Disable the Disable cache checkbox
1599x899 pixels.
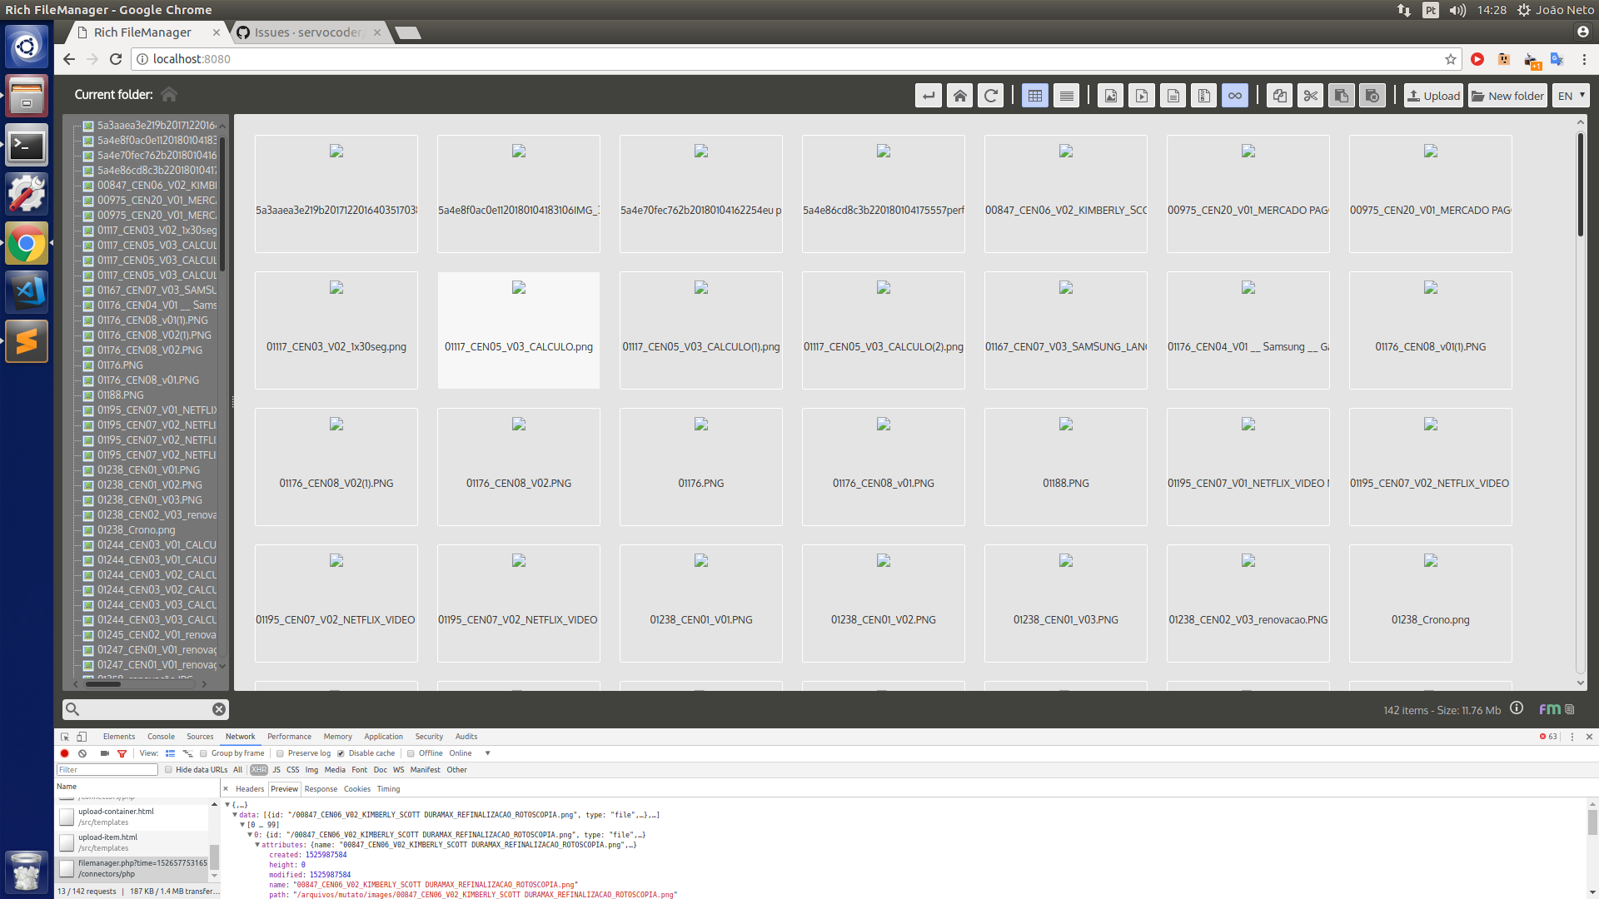click(341, 753)
